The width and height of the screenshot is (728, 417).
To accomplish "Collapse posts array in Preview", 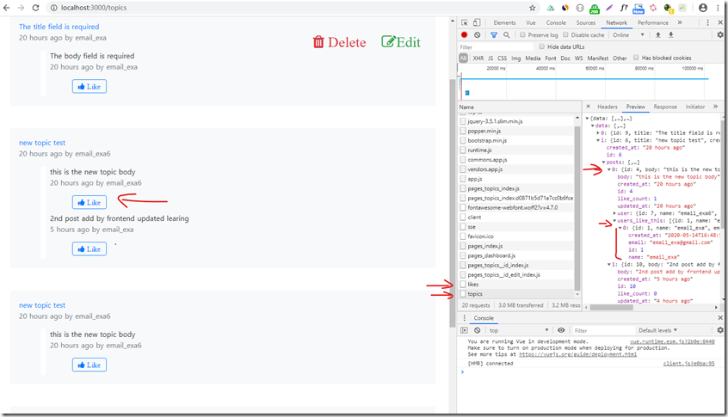I will click(603, 163).
